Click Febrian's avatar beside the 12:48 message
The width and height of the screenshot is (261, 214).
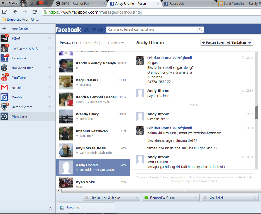tap(140, 60)
